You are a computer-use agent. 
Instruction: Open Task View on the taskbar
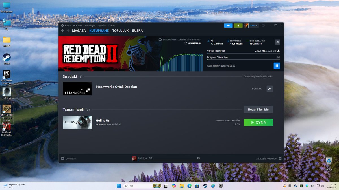point(166,186)
